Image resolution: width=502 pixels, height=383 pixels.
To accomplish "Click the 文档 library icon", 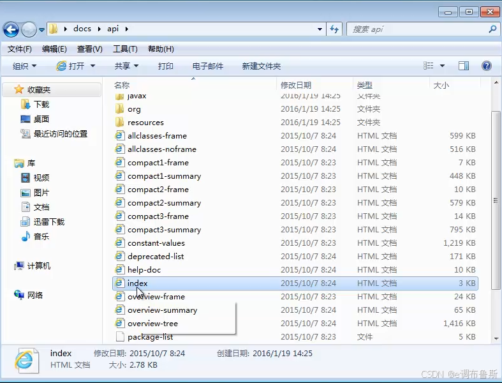I will [26, 207].
